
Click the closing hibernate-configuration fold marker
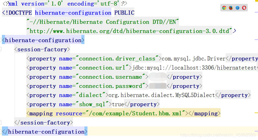point(1,131)
